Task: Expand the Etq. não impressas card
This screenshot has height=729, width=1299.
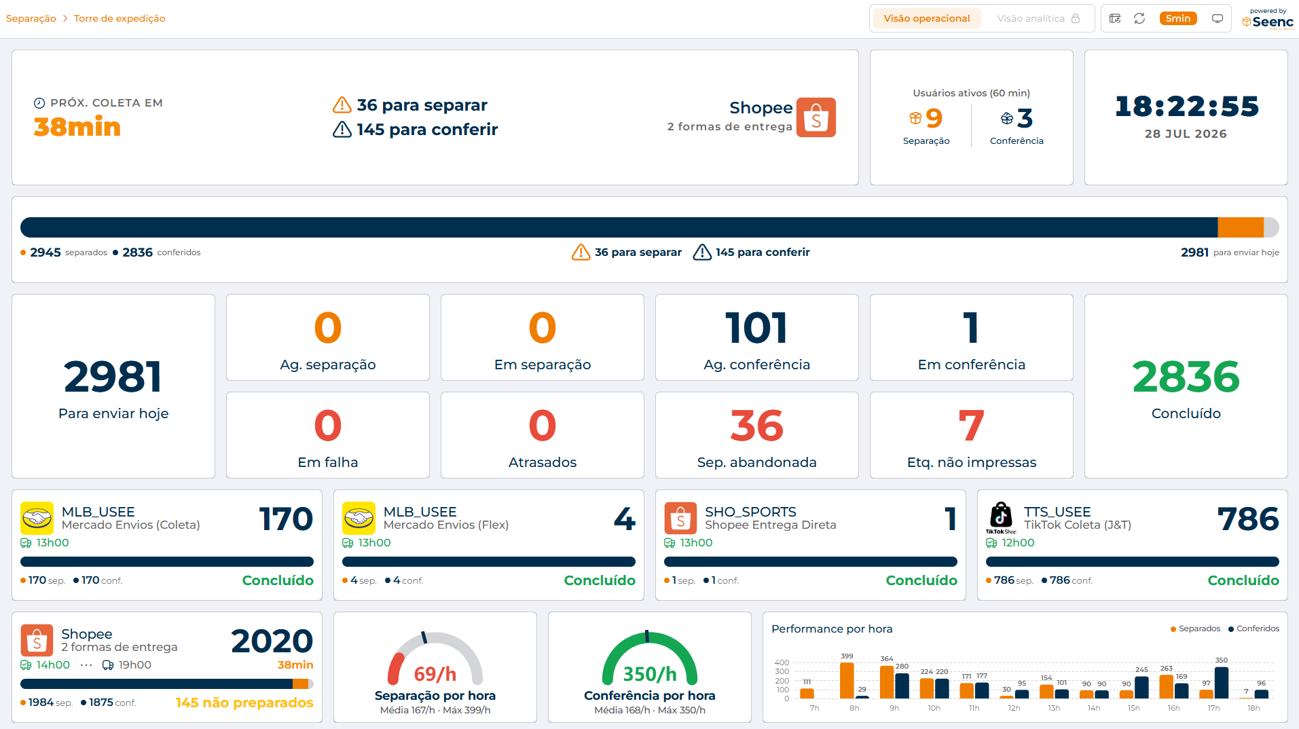Action: pos(971,435)
